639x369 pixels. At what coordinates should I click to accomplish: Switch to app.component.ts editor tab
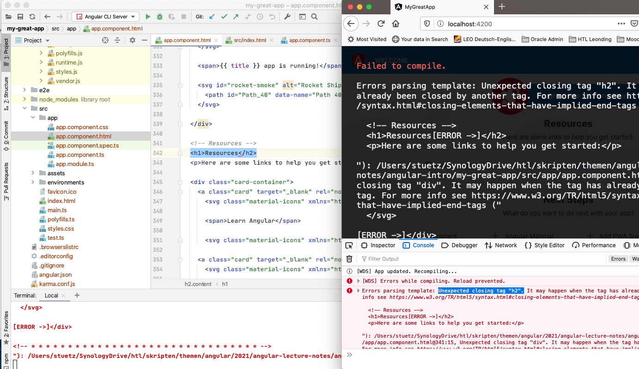pos(308,40)
